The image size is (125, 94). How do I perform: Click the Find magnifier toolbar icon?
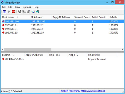point(33,12)
